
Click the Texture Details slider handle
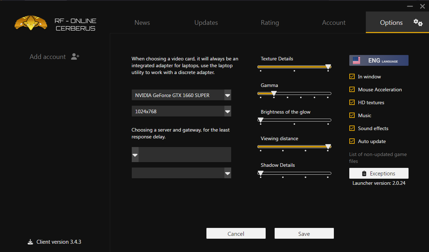(328, 67)
